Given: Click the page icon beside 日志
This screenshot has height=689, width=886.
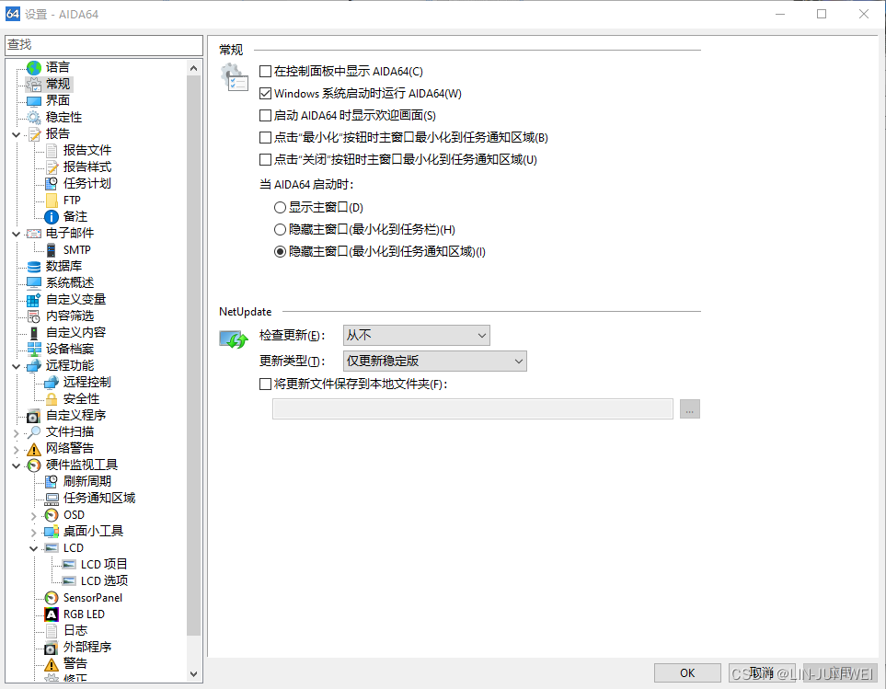Looking at the screenshot, I should (x=52, y=631).
